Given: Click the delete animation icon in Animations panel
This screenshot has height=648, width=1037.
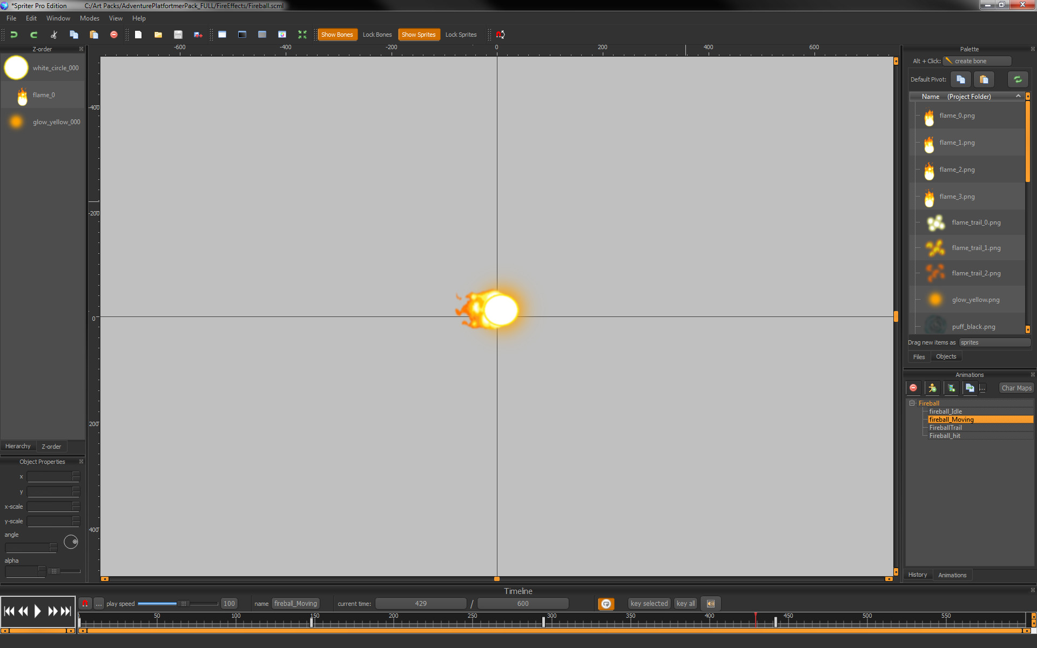Looking at the screenshot, I should [913, 388].
